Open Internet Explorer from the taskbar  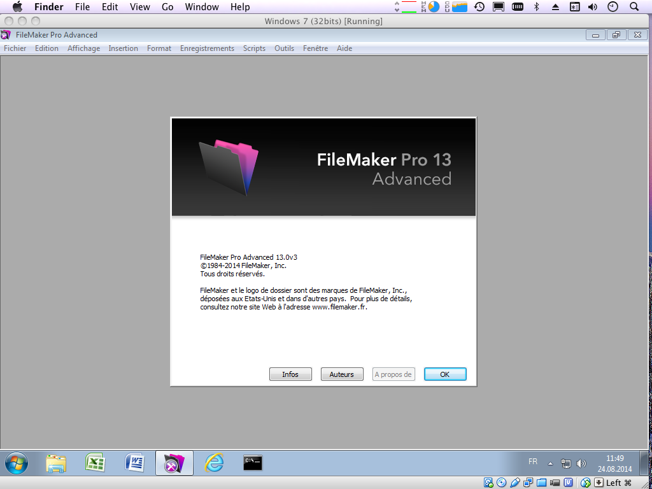tap(214, 462)
